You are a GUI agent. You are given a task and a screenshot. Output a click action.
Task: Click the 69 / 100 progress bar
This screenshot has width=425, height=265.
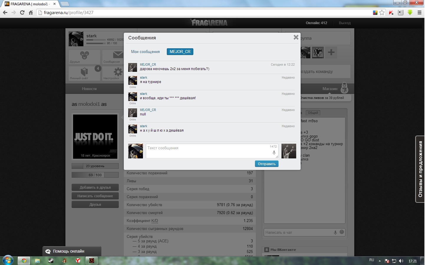pos(95,175)
